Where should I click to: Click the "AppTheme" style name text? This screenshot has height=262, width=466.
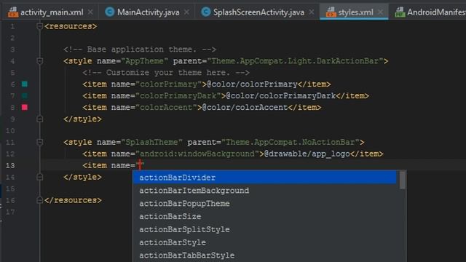pyautogui.click(x=144, y=61)
